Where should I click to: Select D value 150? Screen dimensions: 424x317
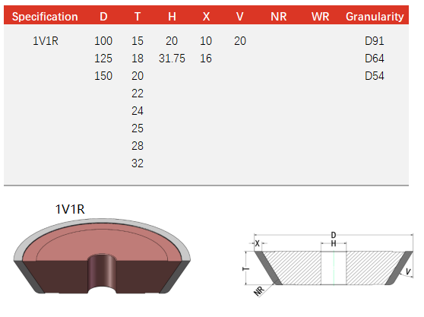[103, 76]
